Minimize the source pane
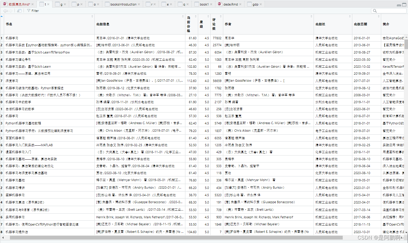The height and width of the screenshot is (243, 408). coord(399,5)
